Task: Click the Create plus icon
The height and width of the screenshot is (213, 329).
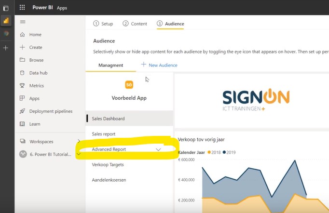Action: point(22,47)
